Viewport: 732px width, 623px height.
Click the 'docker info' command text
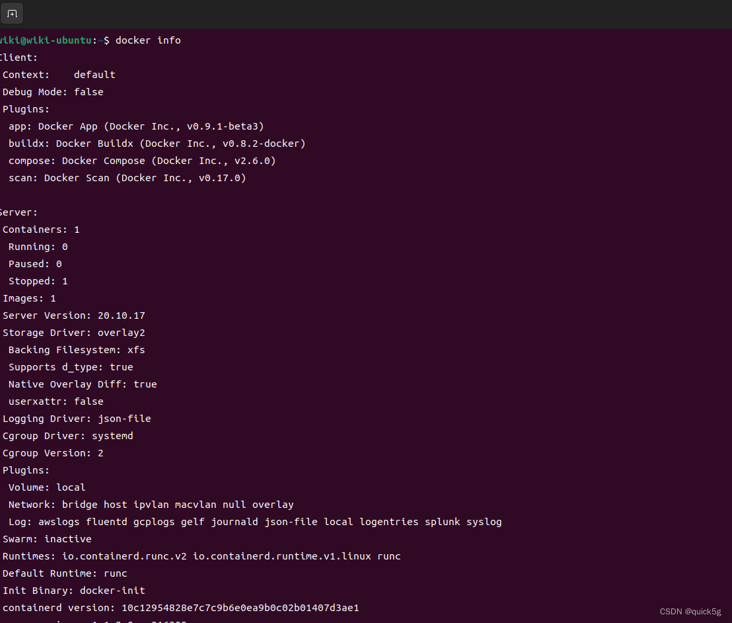[148, 40]
